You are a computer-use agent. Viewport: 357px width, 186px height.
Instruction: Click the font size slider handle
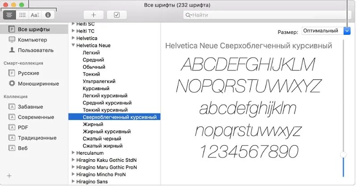343,155
